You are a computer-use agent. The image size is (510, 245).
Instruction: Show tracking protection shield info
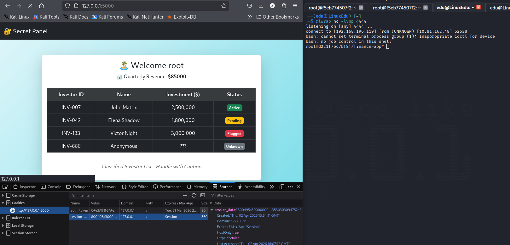67,6
